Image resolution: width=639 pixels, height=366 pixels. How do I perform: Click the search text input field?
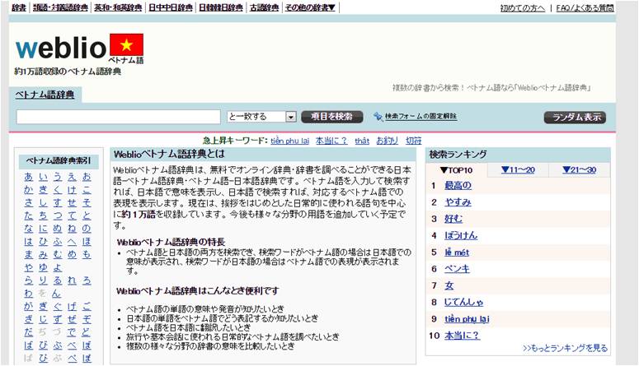tap(118, 117)
